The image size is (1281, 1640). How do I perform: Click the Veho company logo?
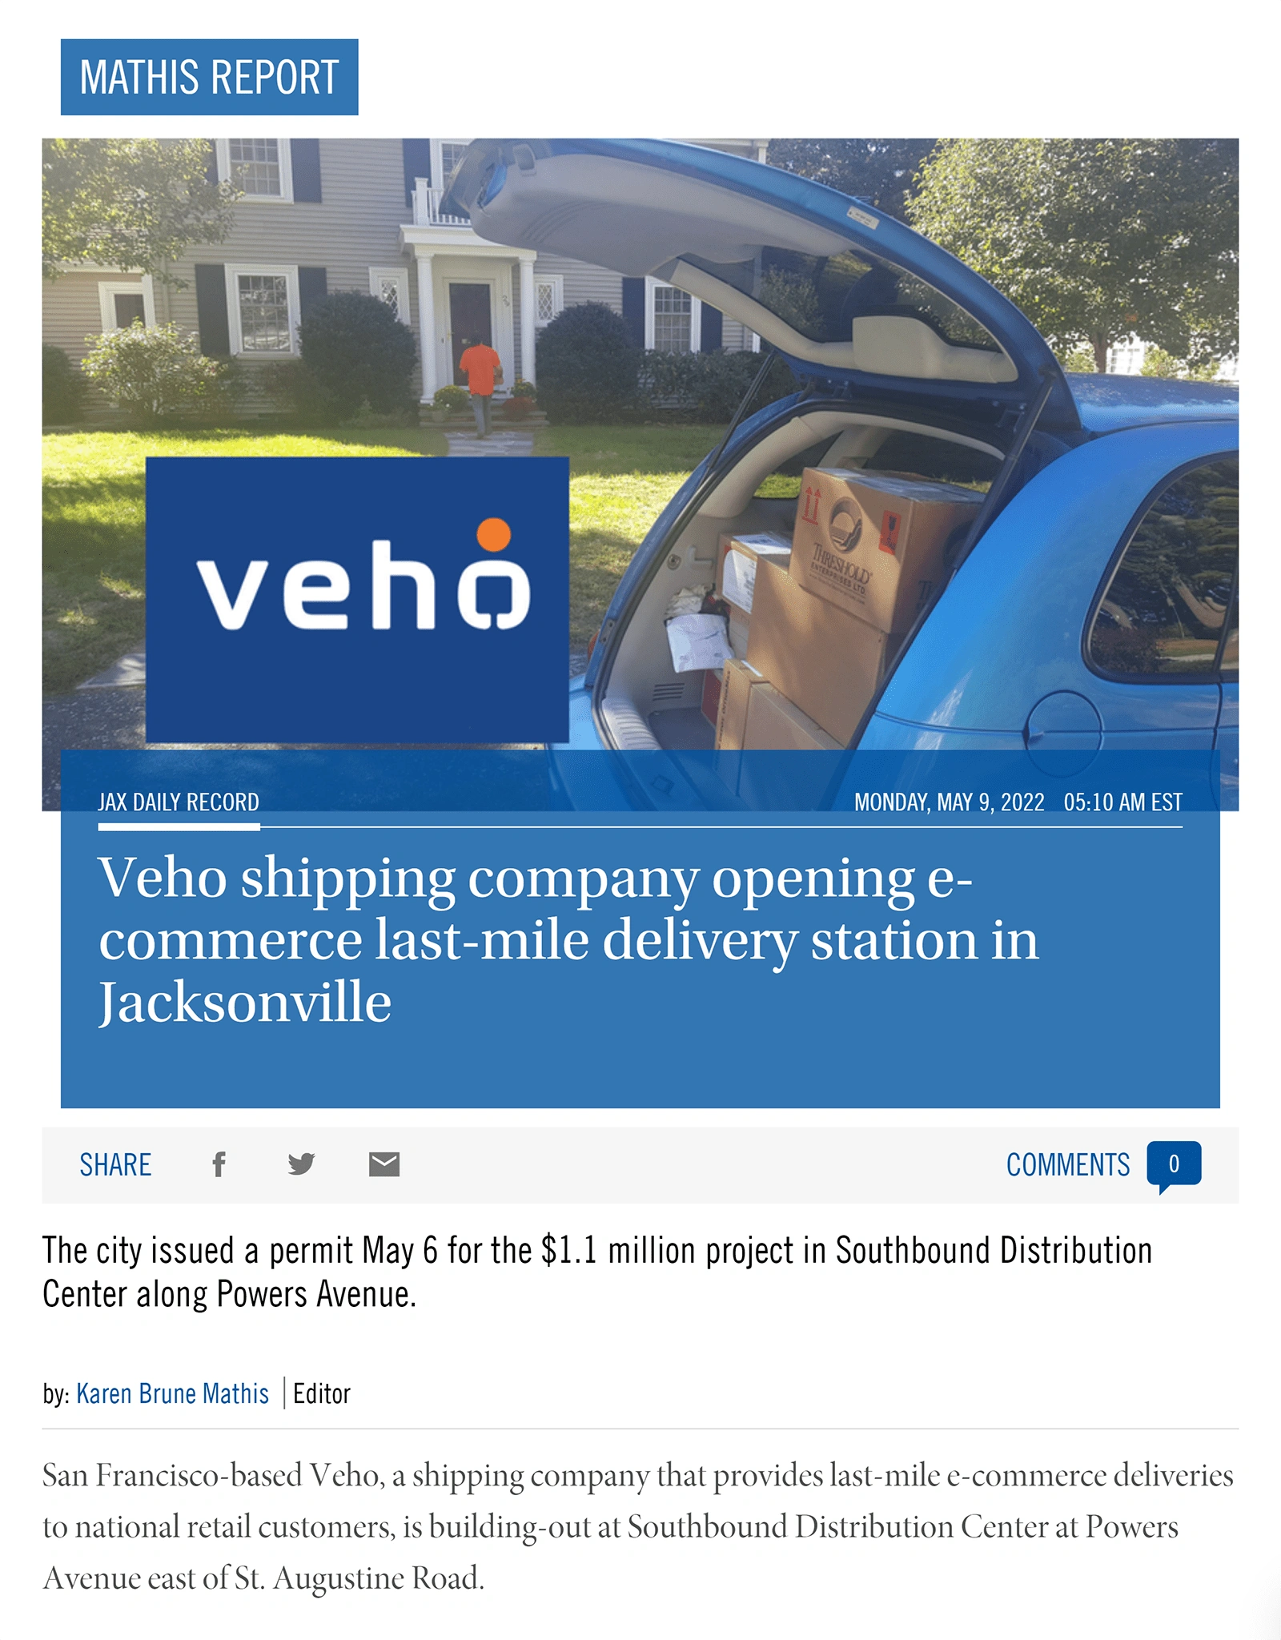coord(359,601)
